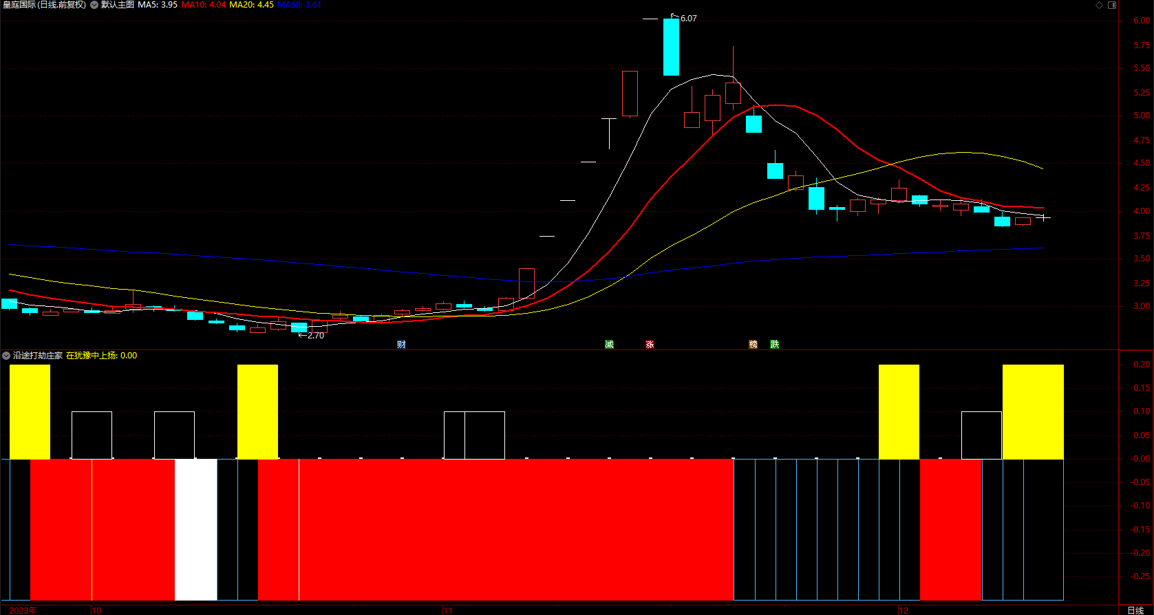Open the 跌 event marker
1154x615 pixels.
click(775, 344)
